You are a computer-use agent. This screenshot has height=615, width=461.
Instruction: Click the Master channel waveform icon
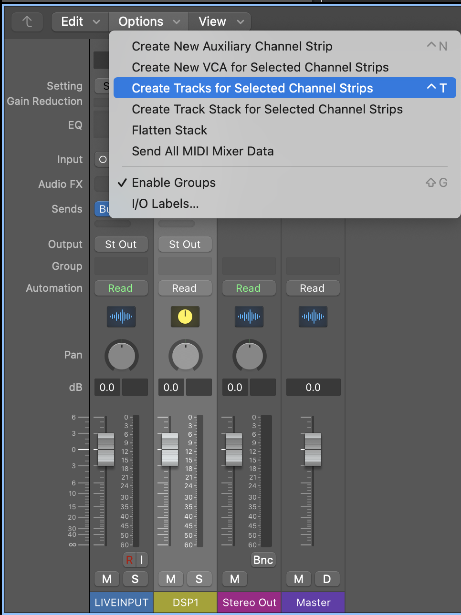point(313,317)
